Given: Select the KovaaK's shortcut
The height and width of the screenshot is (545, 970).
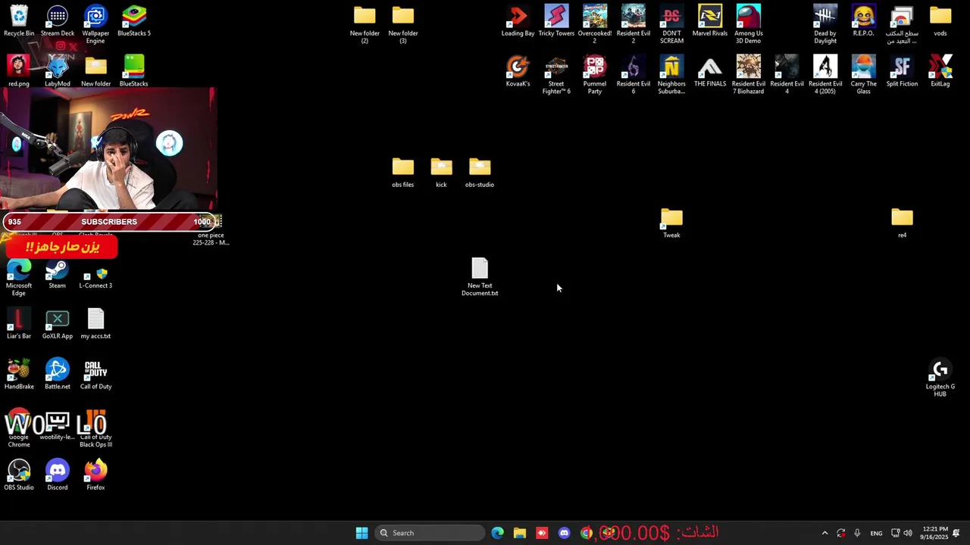Looking at the screenshot, I should [518, 71].
